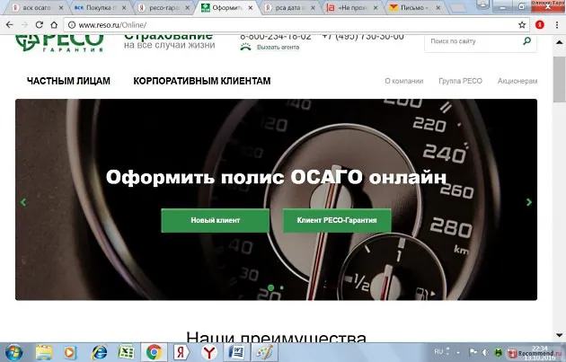Select the large green carousel dot
The height and width of the screenshot is (362, 566).
tap(270, 287)
